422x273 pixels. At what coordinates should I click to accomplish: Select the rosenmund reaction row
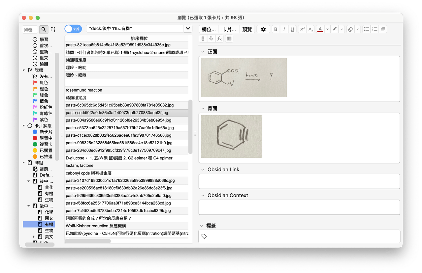(127, 90)
